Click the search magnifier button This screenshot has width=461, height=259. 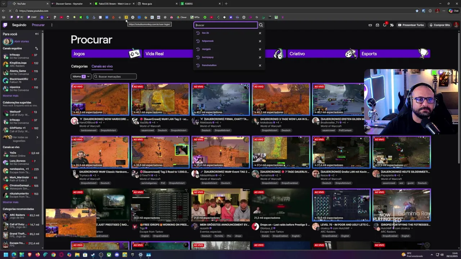pyautogui.click(x=261, y=25)
